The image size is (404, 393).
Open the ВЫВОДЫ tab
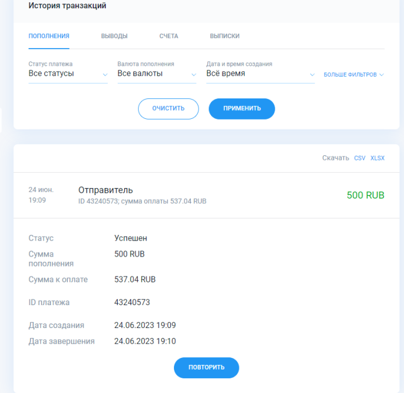(114, 36)
